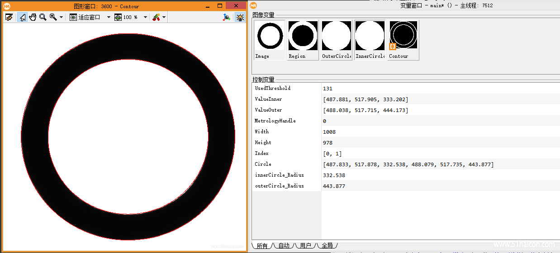Viewport: 560px width, 253px height.
Task: Switch to the 全局 tab
Action: click(327, 246)
